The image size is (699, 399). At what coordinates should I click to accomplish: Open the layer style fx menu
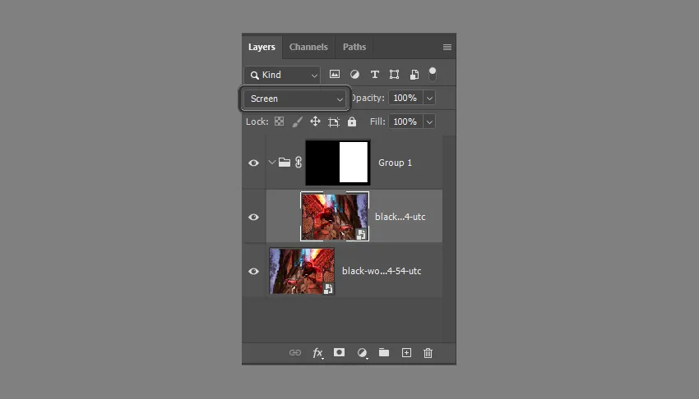click(317, 353)
